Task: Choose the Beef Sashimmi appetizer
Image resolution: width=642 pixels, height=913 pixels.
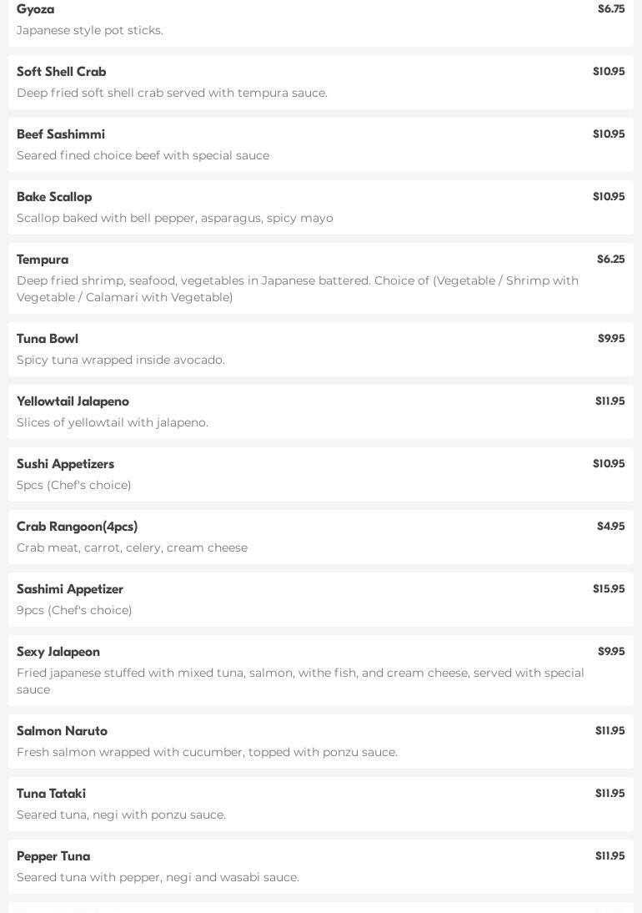Action: click(61, 134)
